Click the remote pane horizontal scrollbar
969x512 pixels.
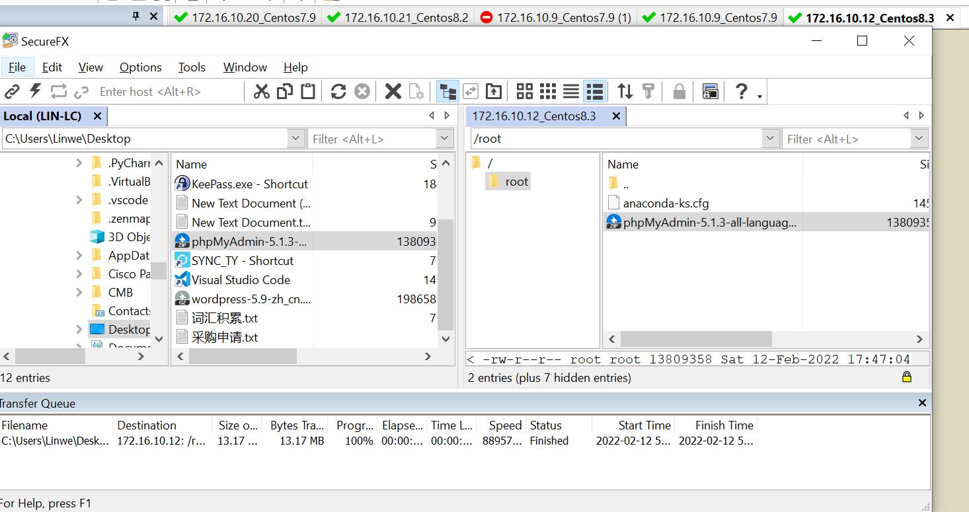696,339
